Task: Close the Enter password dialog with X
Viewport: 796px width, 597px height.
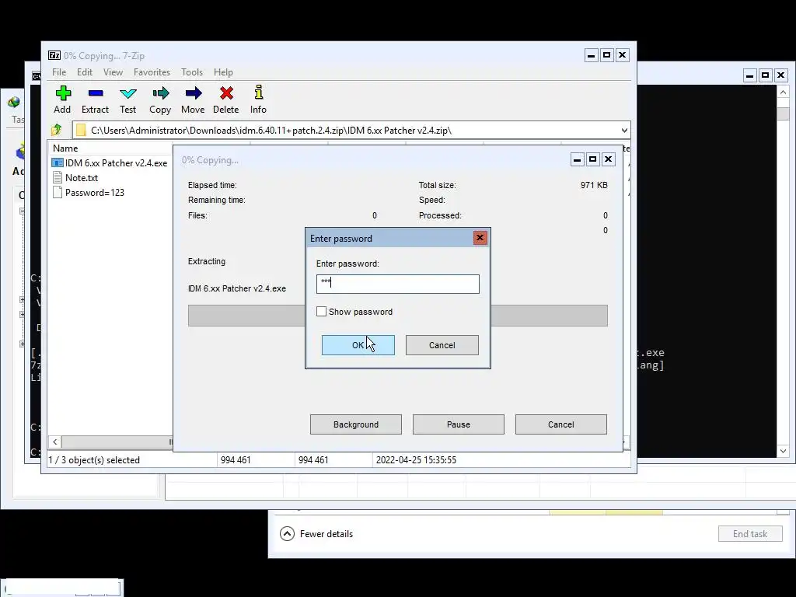Action: 480,238
